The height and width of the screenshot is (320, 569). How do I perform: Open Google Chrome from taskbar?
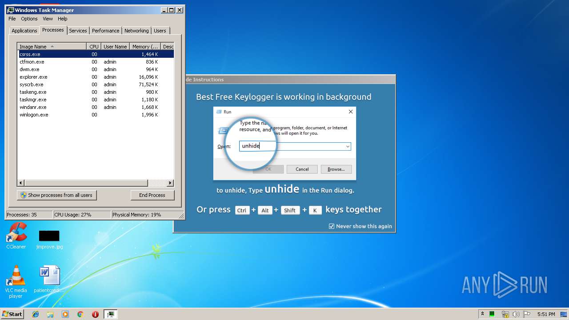tap(80, 314)
